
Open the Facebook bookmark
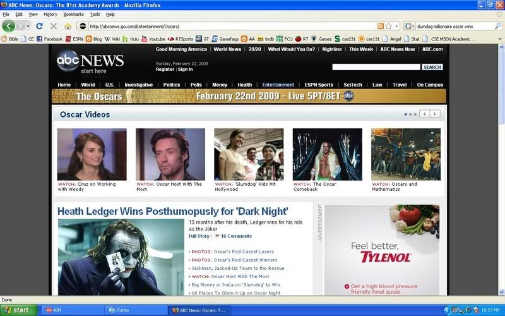click(50, 39)
